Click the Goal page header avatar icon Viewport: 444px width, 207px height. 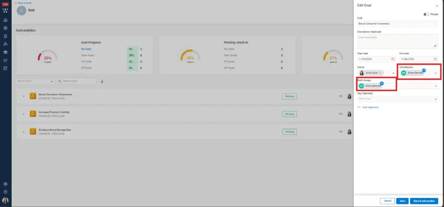(22, 10)
